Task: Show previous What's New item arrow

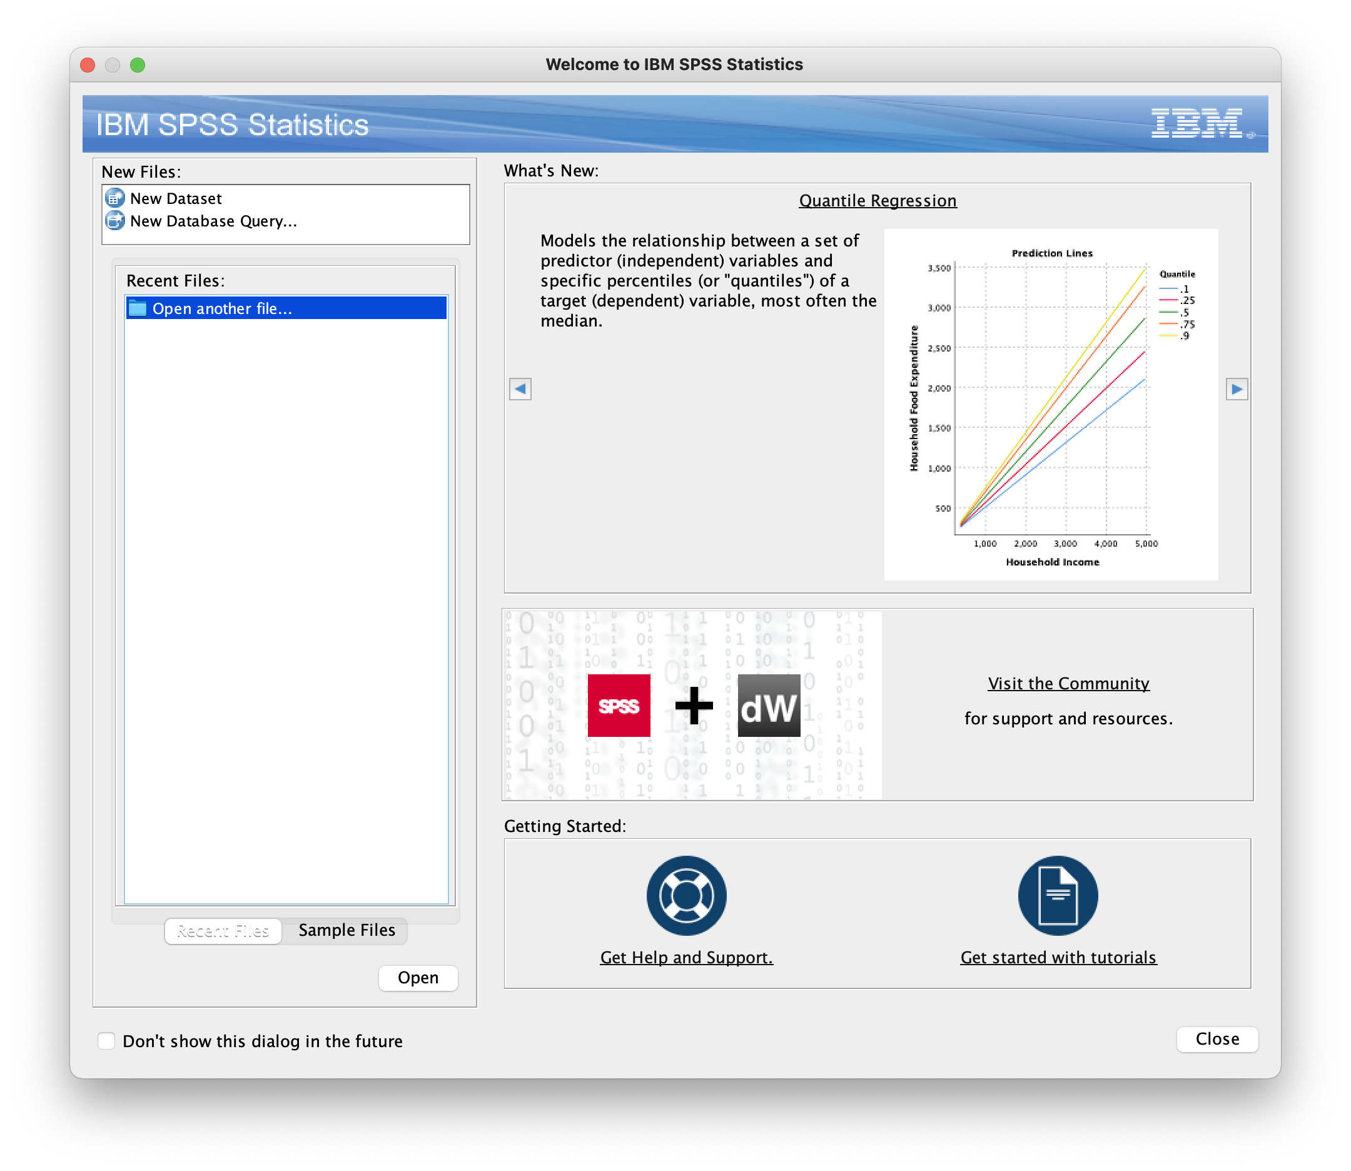Action: (520, 390)
